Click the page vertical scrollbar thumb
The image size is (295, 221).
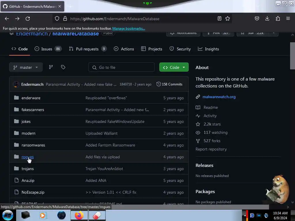coord(292,56)
